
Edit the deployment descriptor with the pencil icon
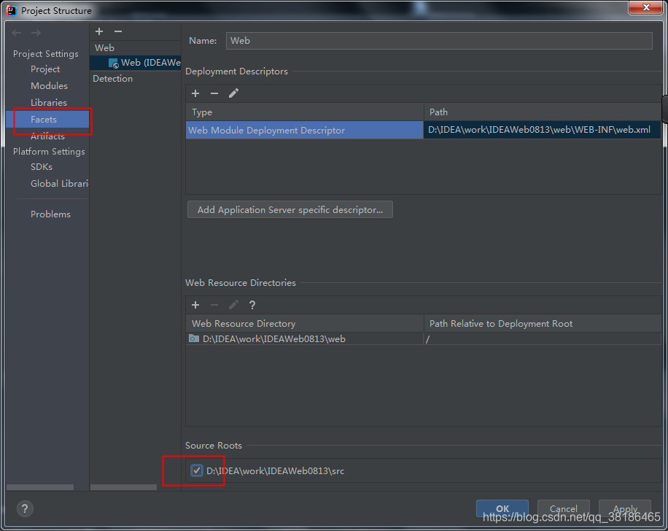[x=233, y=93]
